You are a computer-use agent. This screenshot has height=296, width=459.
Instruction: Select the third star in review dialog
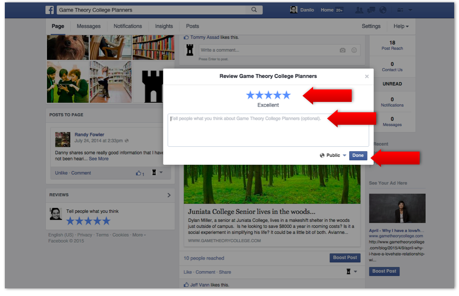pyautogui.click(x=268, y=95)
